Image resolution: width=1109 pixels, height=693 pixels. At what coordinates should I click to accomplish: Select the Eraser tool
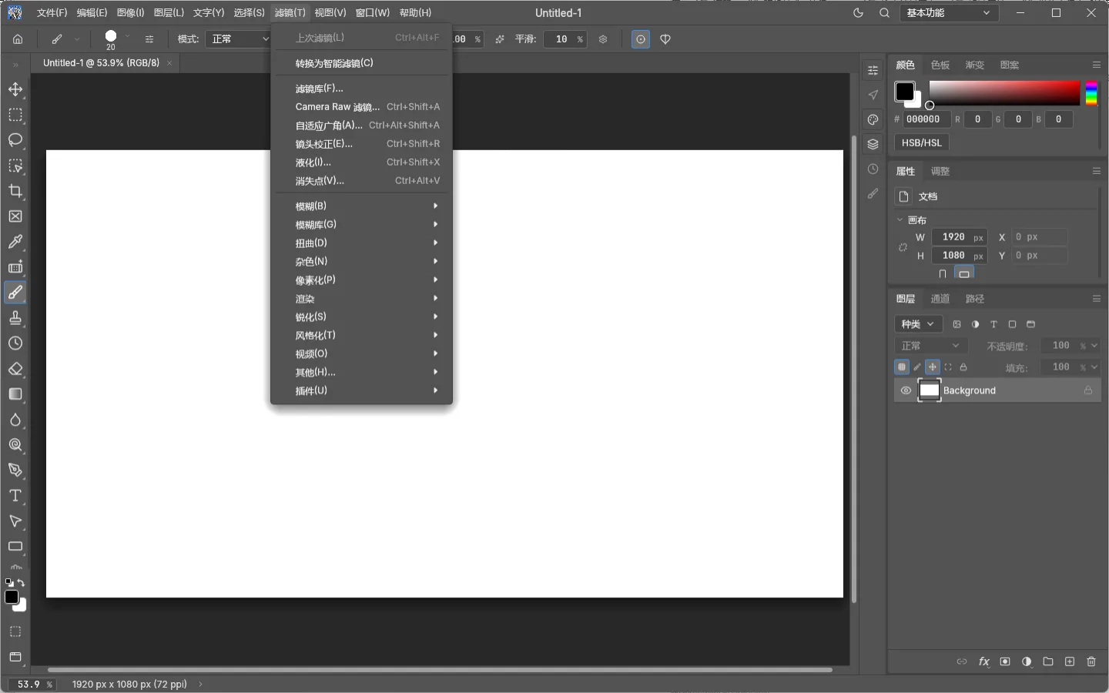pos(15,369)
